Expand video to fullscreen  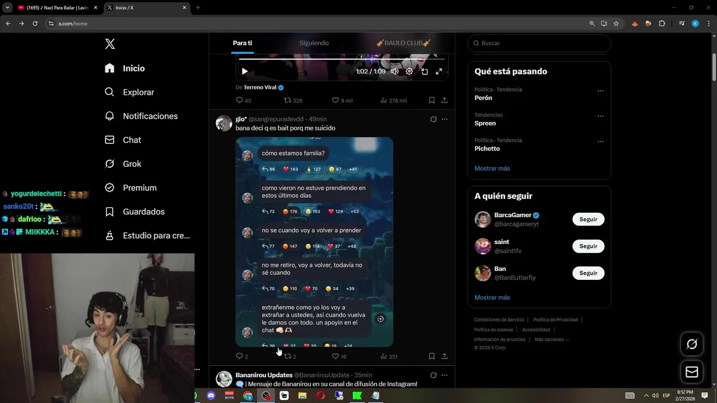click(x=439, y=71)
